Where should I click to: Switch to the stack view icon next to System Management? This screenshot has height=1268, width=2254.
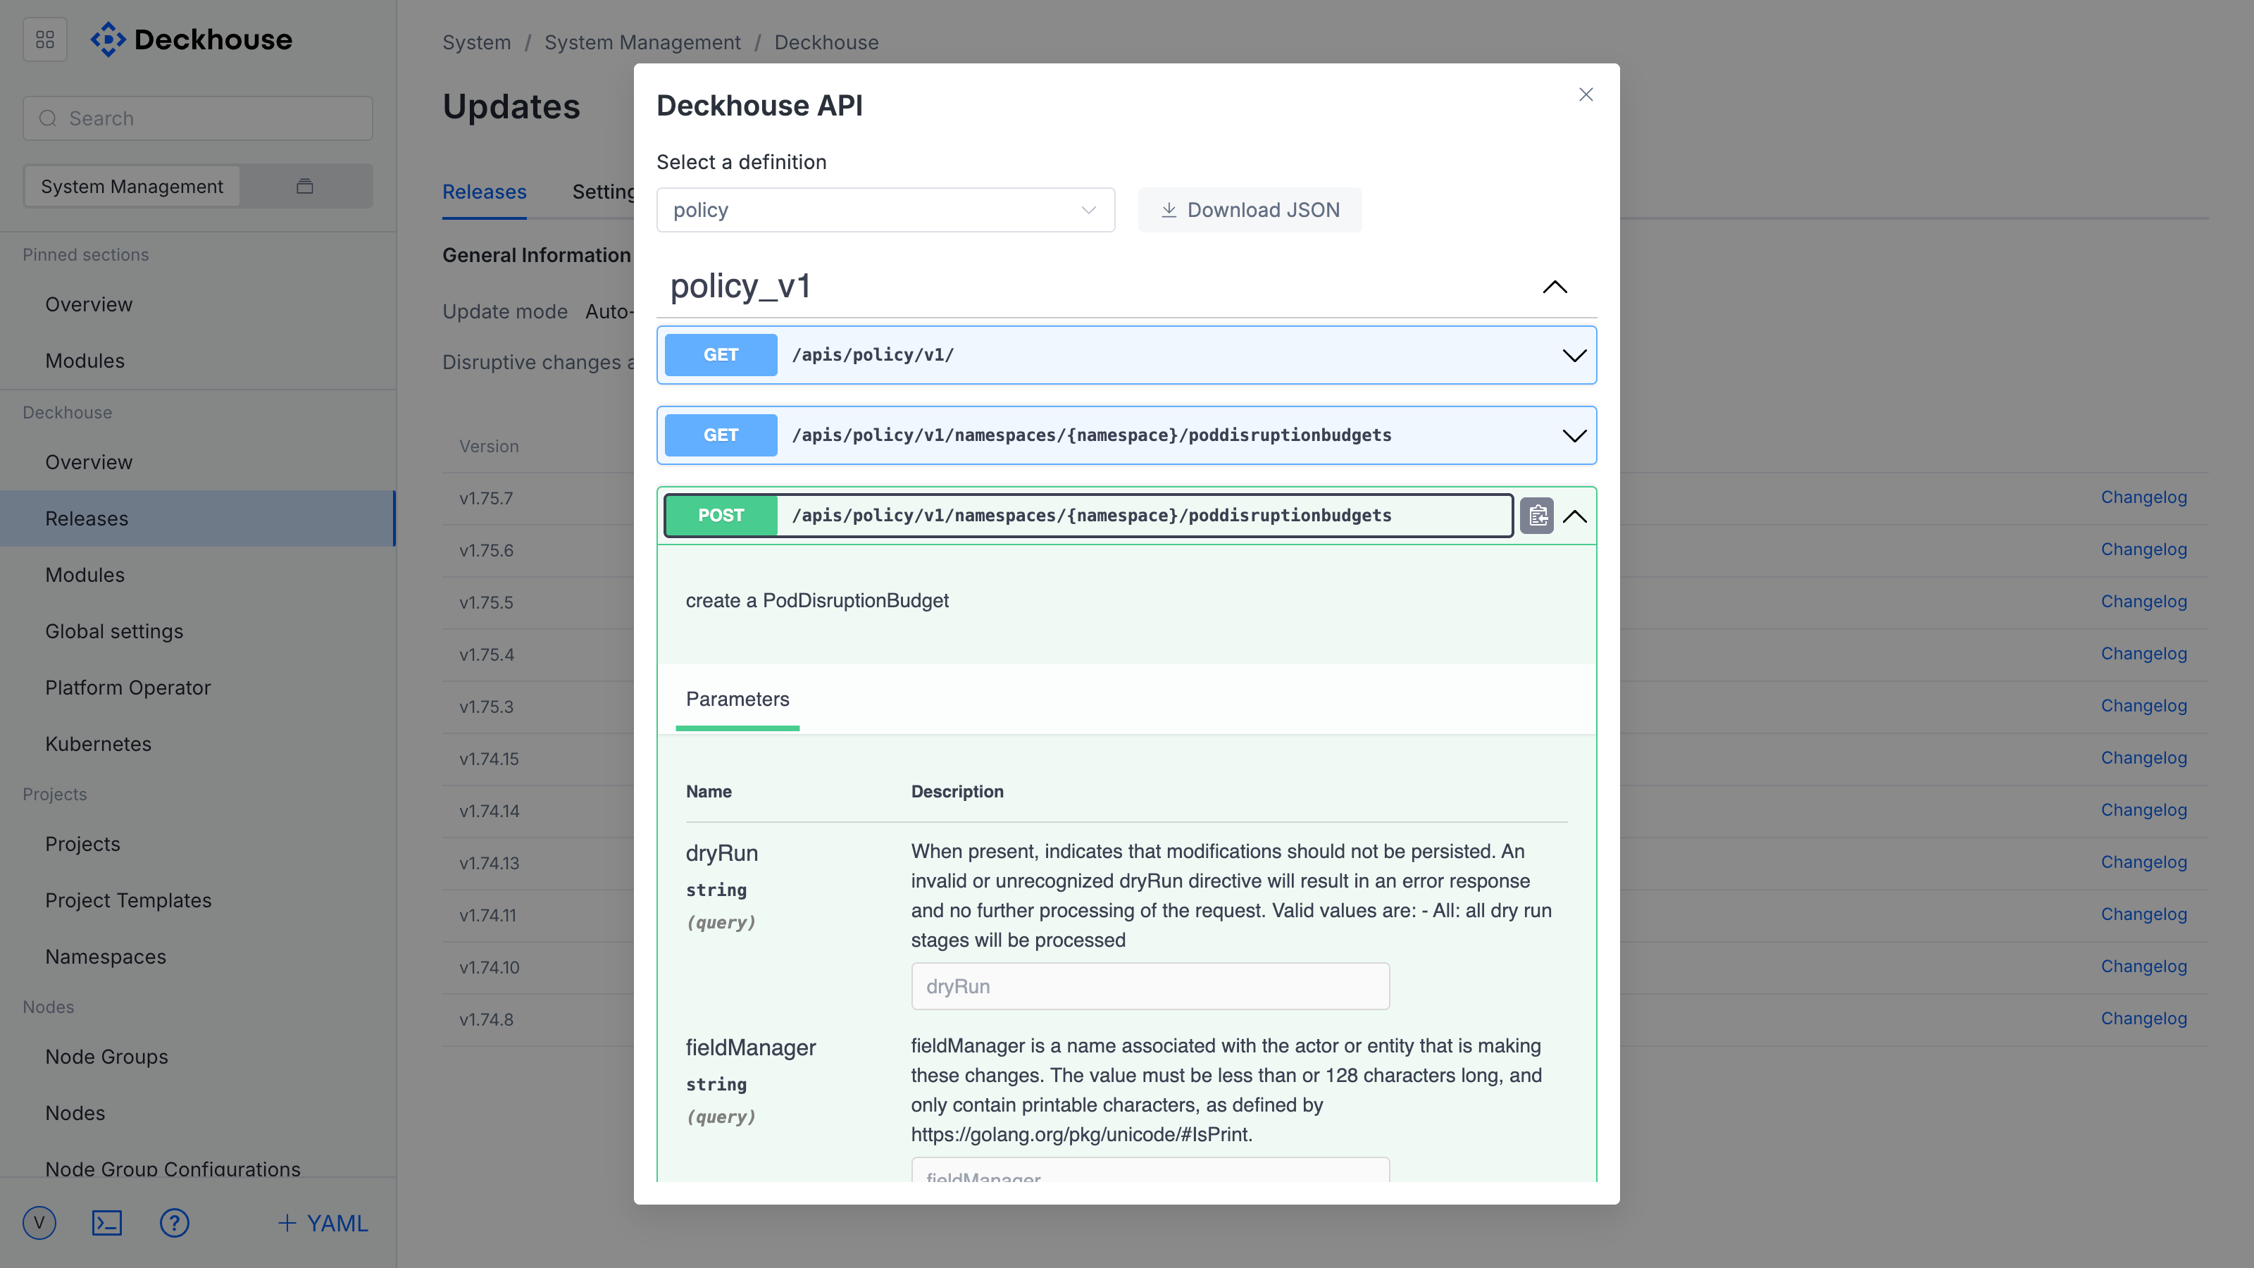click(x=304, y=187)
